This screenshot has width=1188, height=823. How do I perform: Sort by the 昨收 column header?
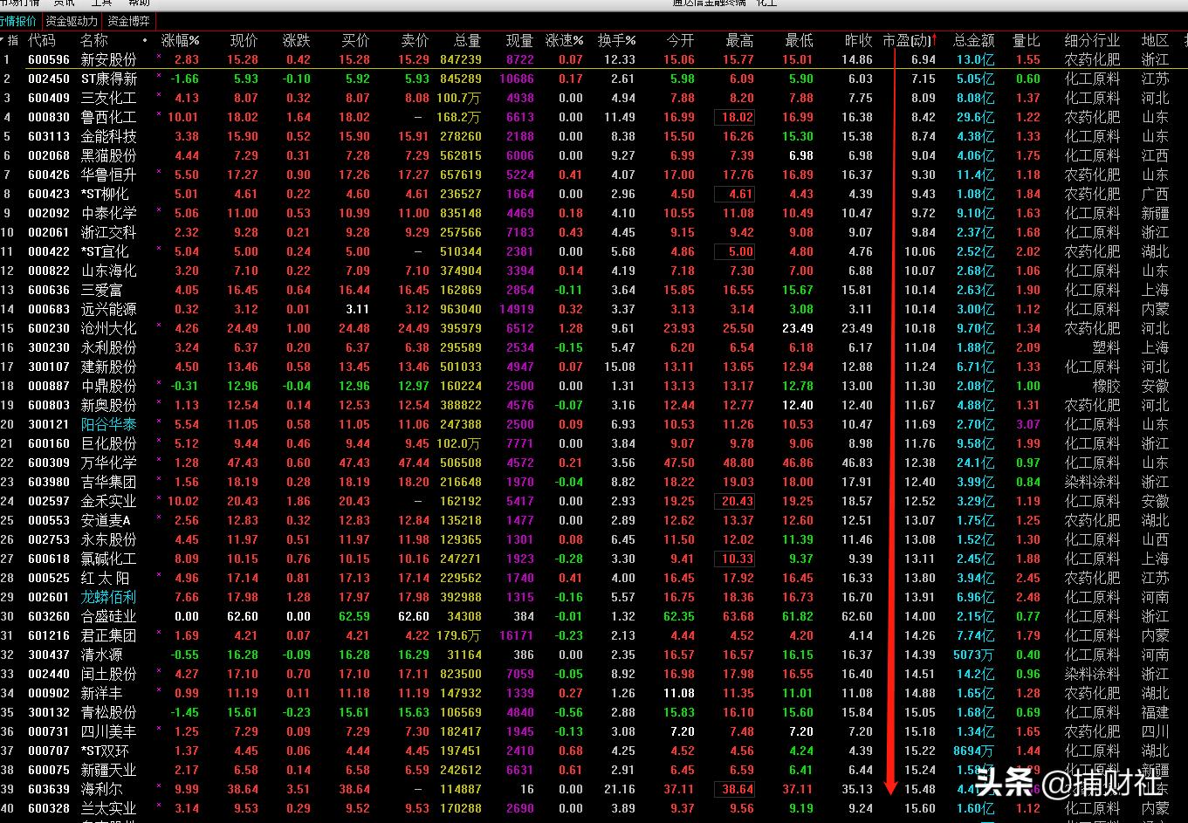click(x=858, y=40)
